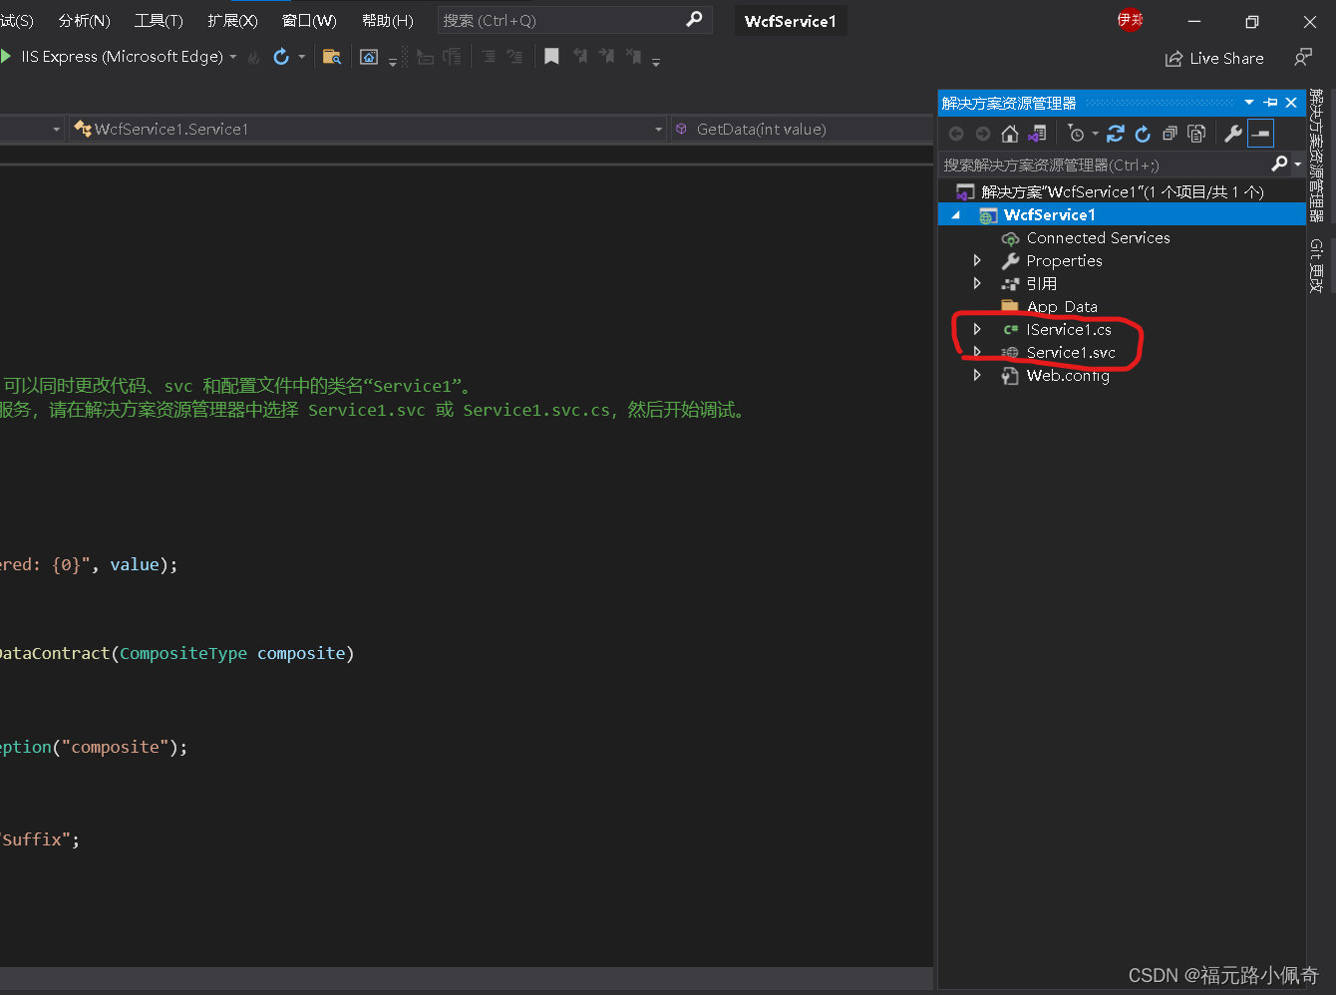1336x995 pixels.
Task: Click the Home icon in Solution Explorer
Action: tap(1010, 134)
